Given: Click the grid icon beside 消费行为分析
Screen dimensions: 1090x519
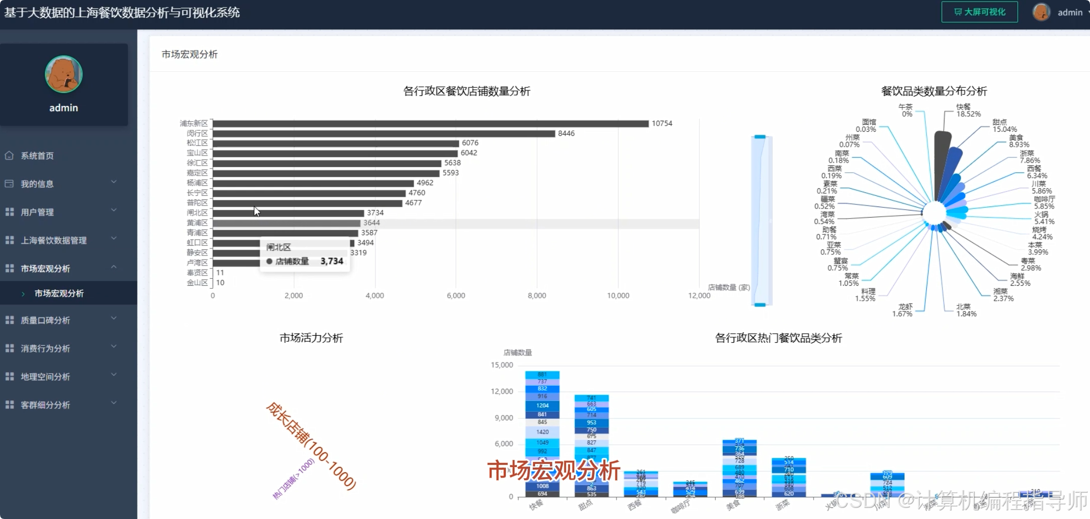Looking at the screenshot, I should tap(9, 348).
